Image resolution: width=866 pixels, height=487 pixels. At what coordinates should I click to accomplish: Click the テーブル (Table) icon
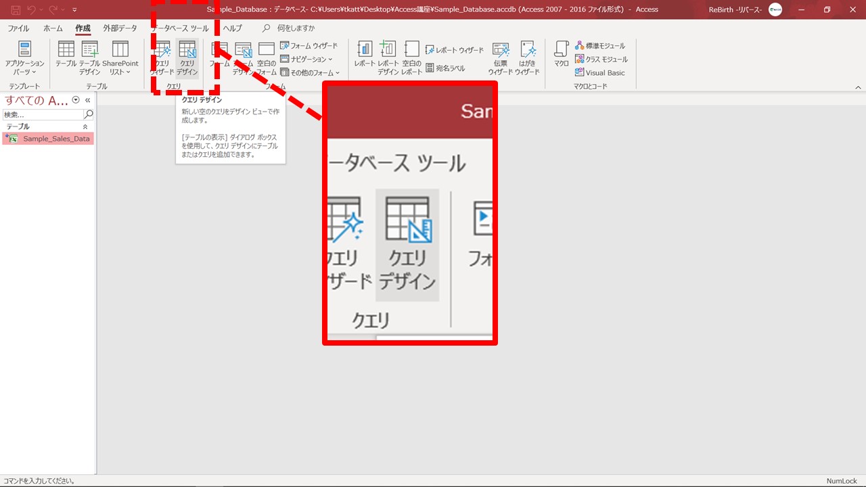tap(66, 57)
